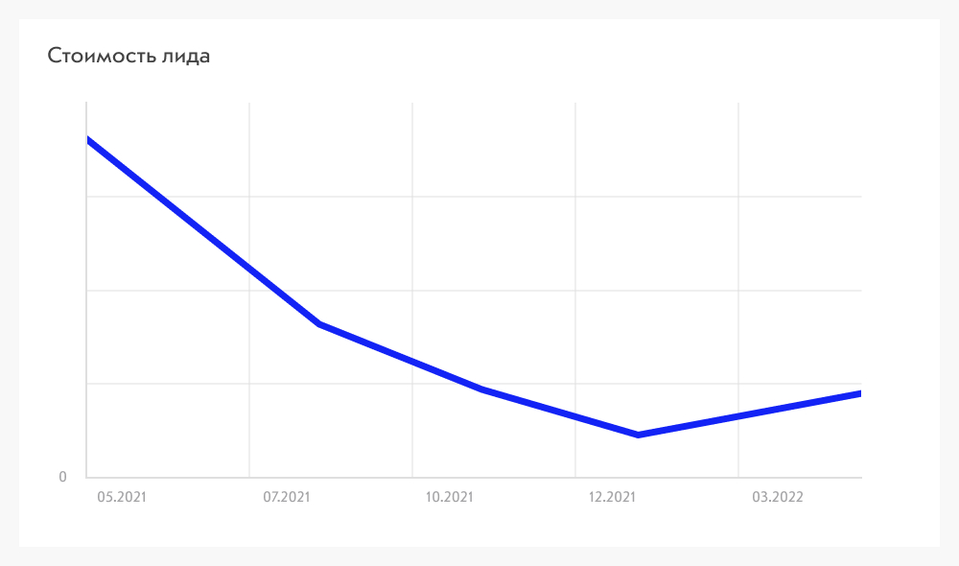Click the line's first bend after 07.2021
The image size is (959, 566).
320,323
